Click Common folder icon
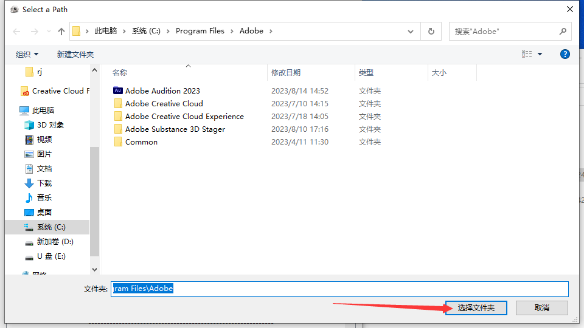 118,142
